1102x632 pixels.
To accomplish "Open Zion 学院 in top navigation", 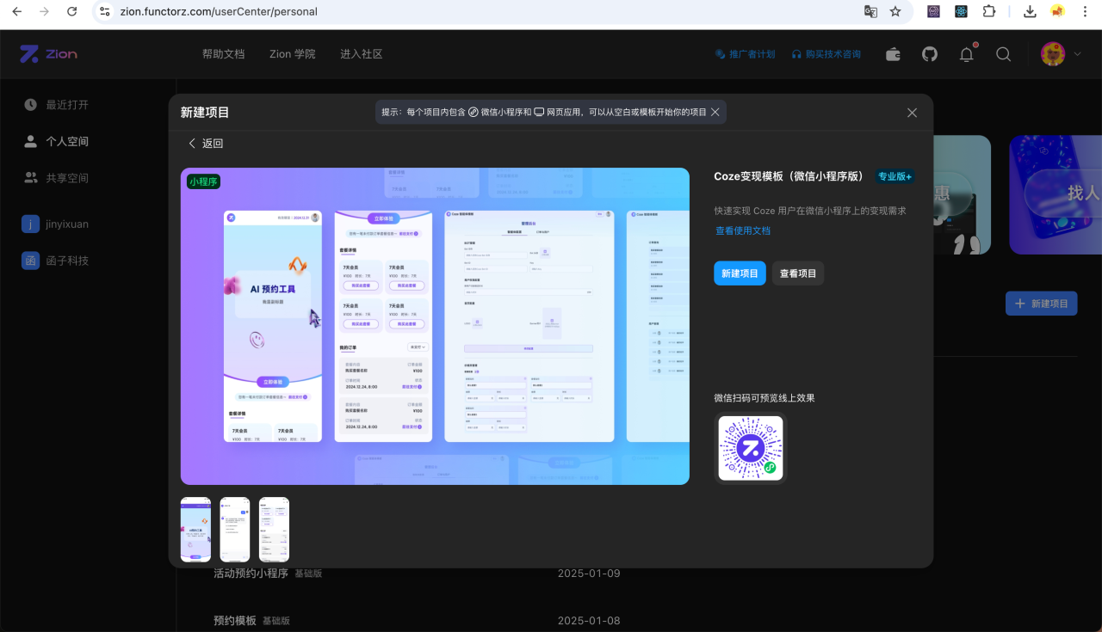I will 293,54.
